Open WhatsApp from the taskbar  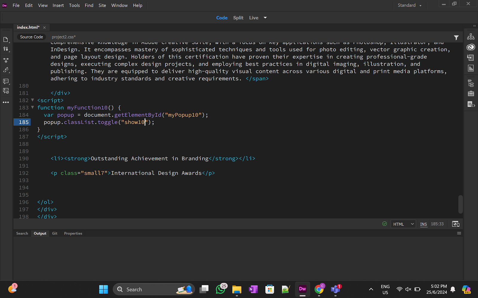pos(221,289)
